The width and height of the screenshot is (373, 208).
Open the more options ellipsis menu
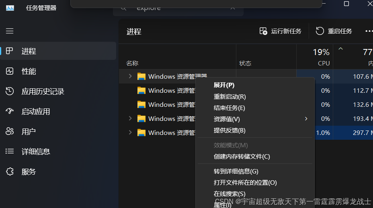[369, 31]
